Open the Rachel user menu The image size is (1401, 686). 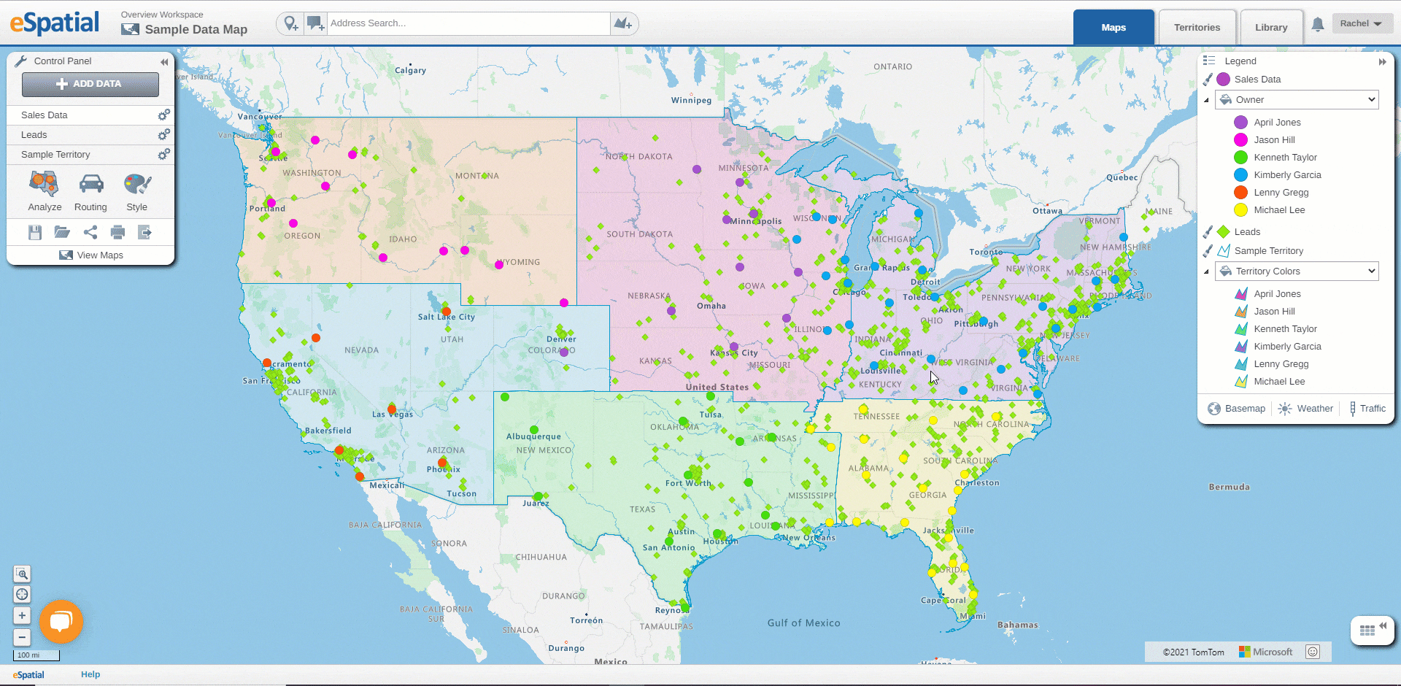(1362, 23)
